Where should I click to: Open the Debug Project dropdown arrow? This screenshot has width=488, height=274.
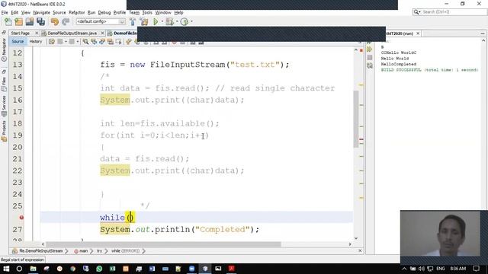pos(177,22)
